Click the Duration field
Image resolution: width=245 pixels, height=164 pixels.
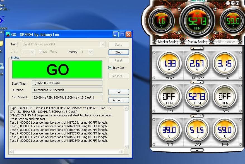pos(67,90)
